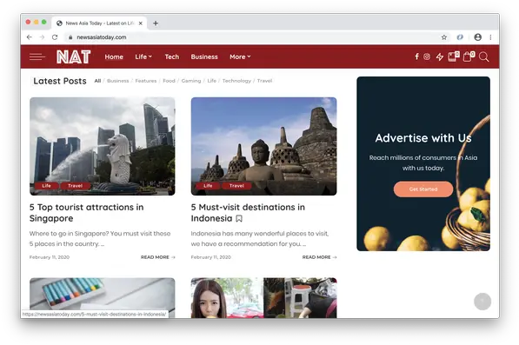Filter latest posts by Gaming
This screenshot has height=345, width=519.
191,81
